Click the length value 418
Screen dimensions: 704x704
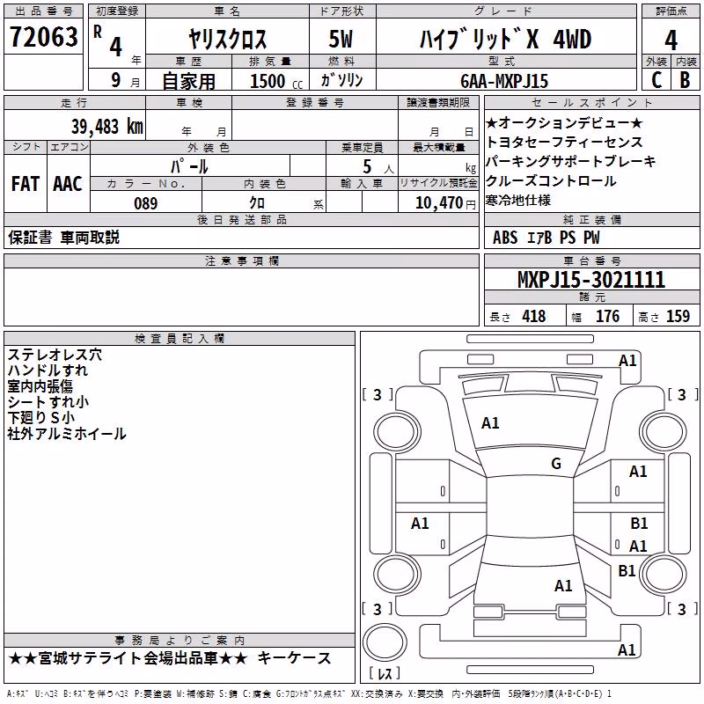534,316
